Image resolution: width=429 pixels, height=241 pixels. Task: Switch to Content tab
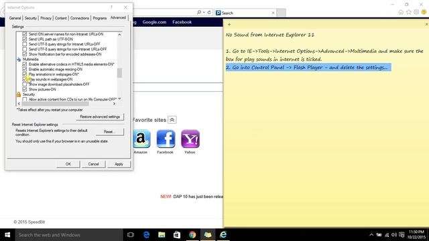[x=61, y=18]
